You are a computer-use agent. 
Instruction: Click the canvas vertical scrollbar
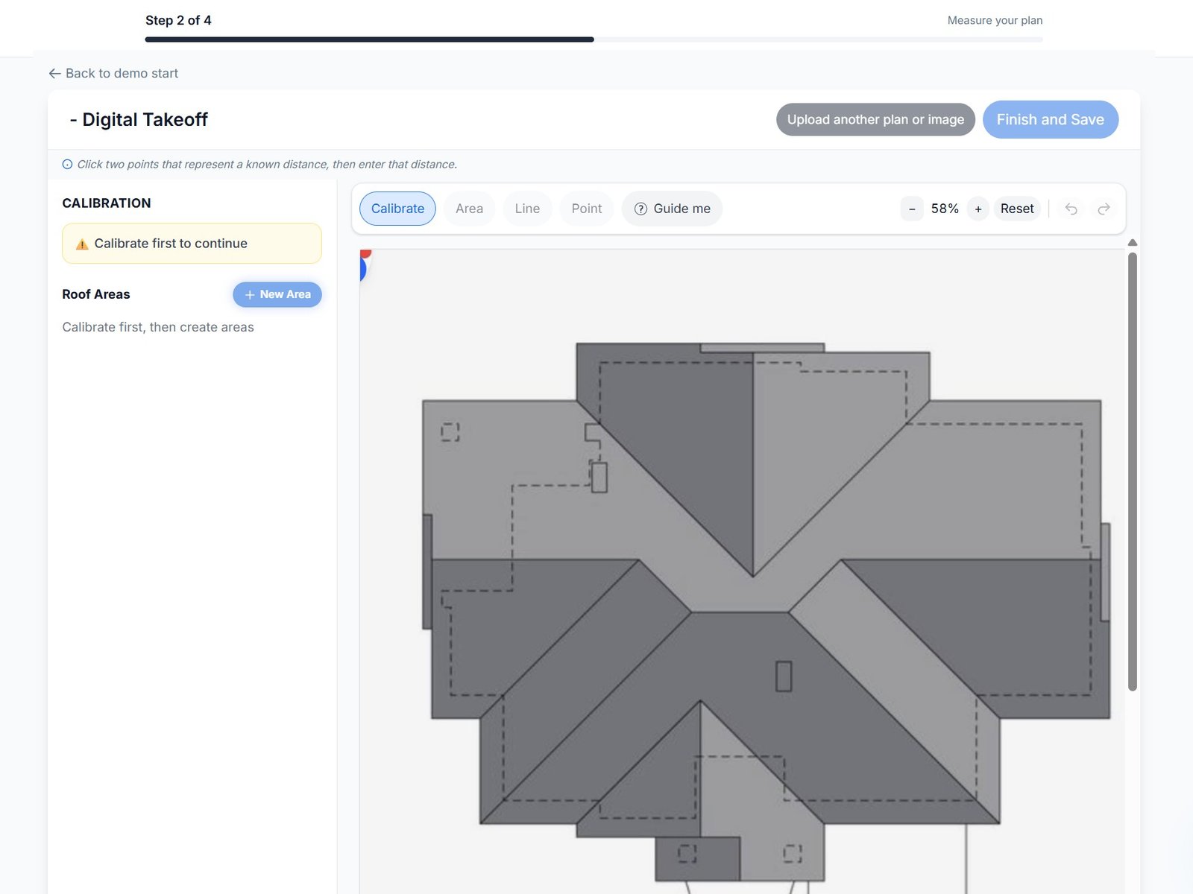point(1133,472)
